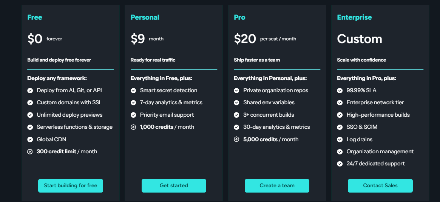440x202 pixels.
Task: Click the Start building for free button
Action: [x=70, y=185]
